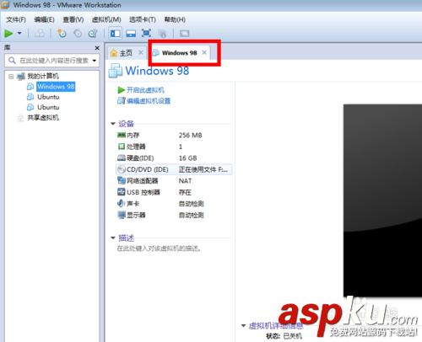422x342 pixels.
Task: Click the green power-on play toolbar button
Action: [8, 34]
